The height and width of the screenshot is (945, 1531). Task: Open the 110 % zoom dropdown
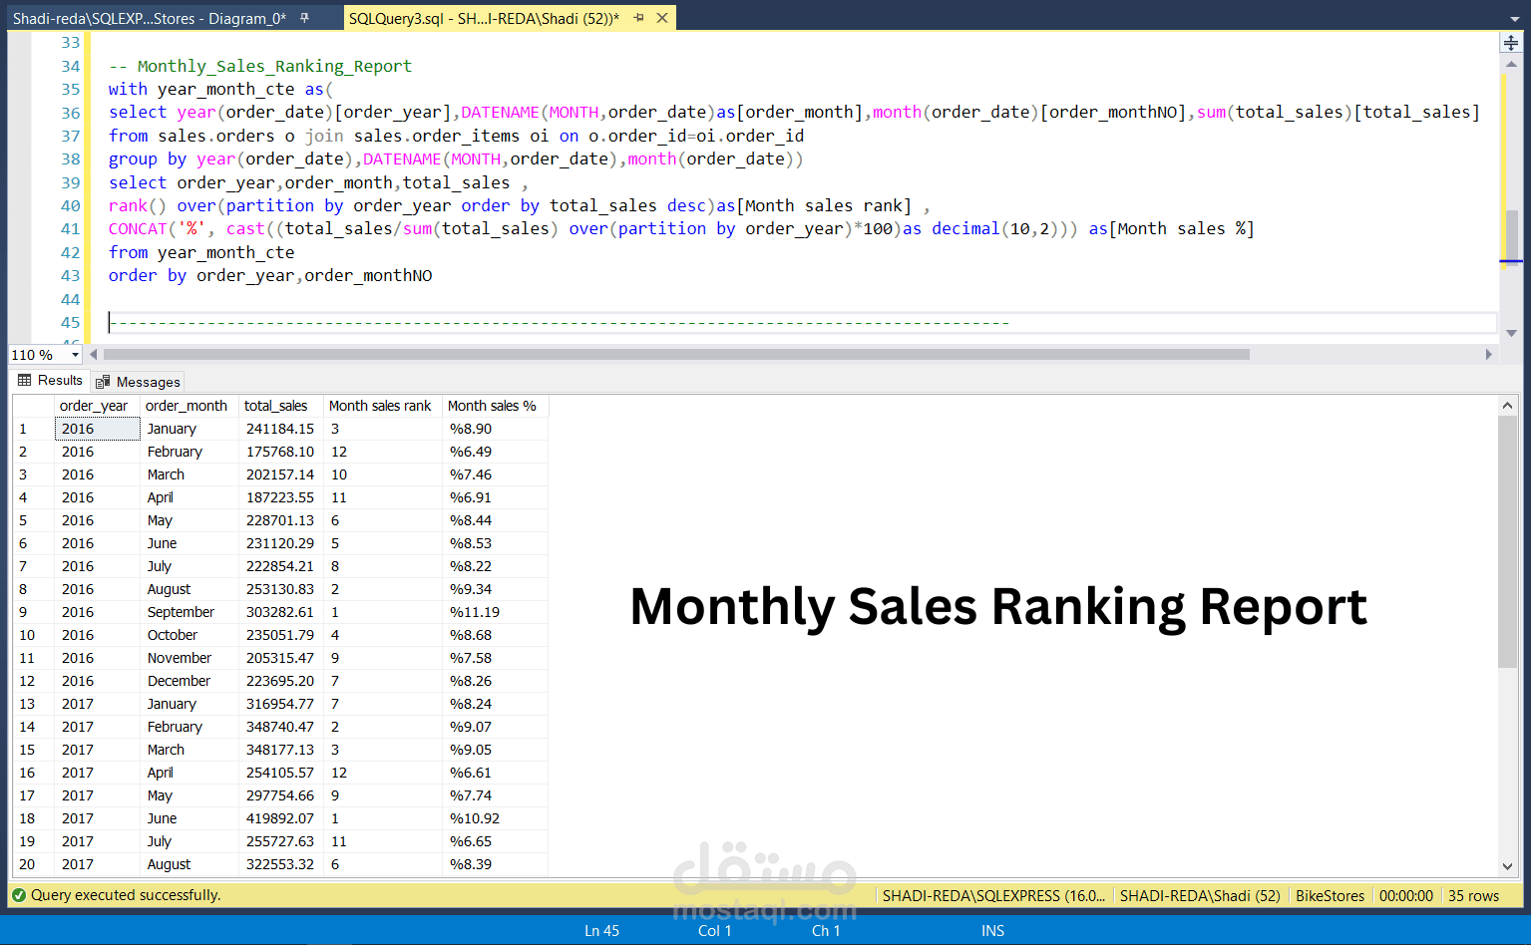(75, 355)
